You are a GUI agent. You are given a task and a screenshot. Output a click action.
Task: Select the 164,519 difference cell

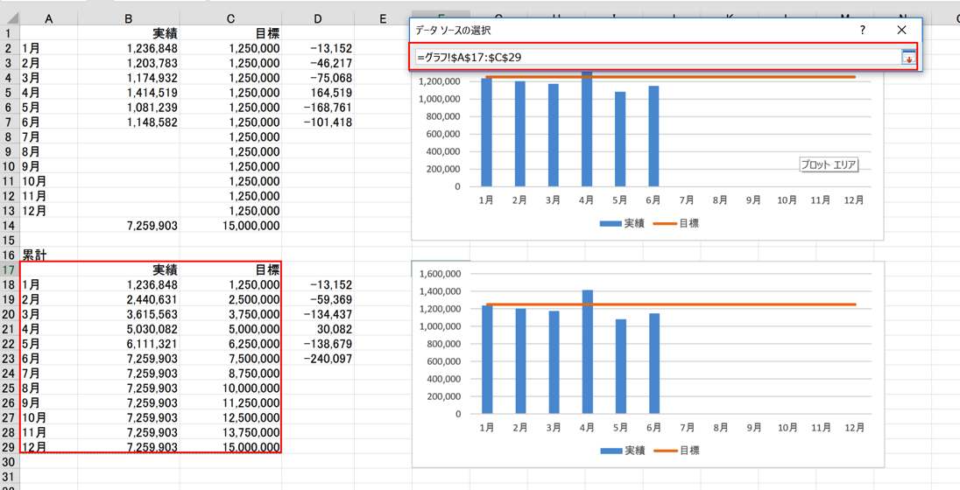pos(318,93)
